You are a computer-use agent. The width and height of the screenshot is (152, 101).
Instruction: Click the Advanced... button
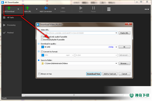click(x=124, y=55)
